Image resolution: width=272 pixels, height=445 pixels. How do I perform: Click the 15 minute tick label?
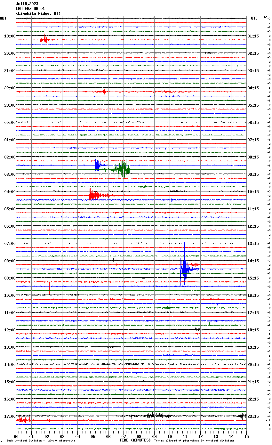coord(246,436)
